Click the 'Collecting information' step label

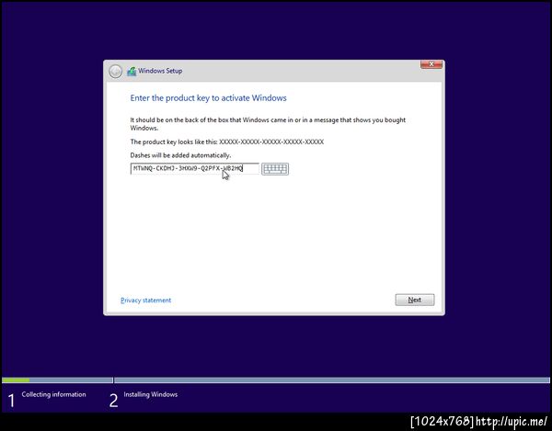pos(53,394)
